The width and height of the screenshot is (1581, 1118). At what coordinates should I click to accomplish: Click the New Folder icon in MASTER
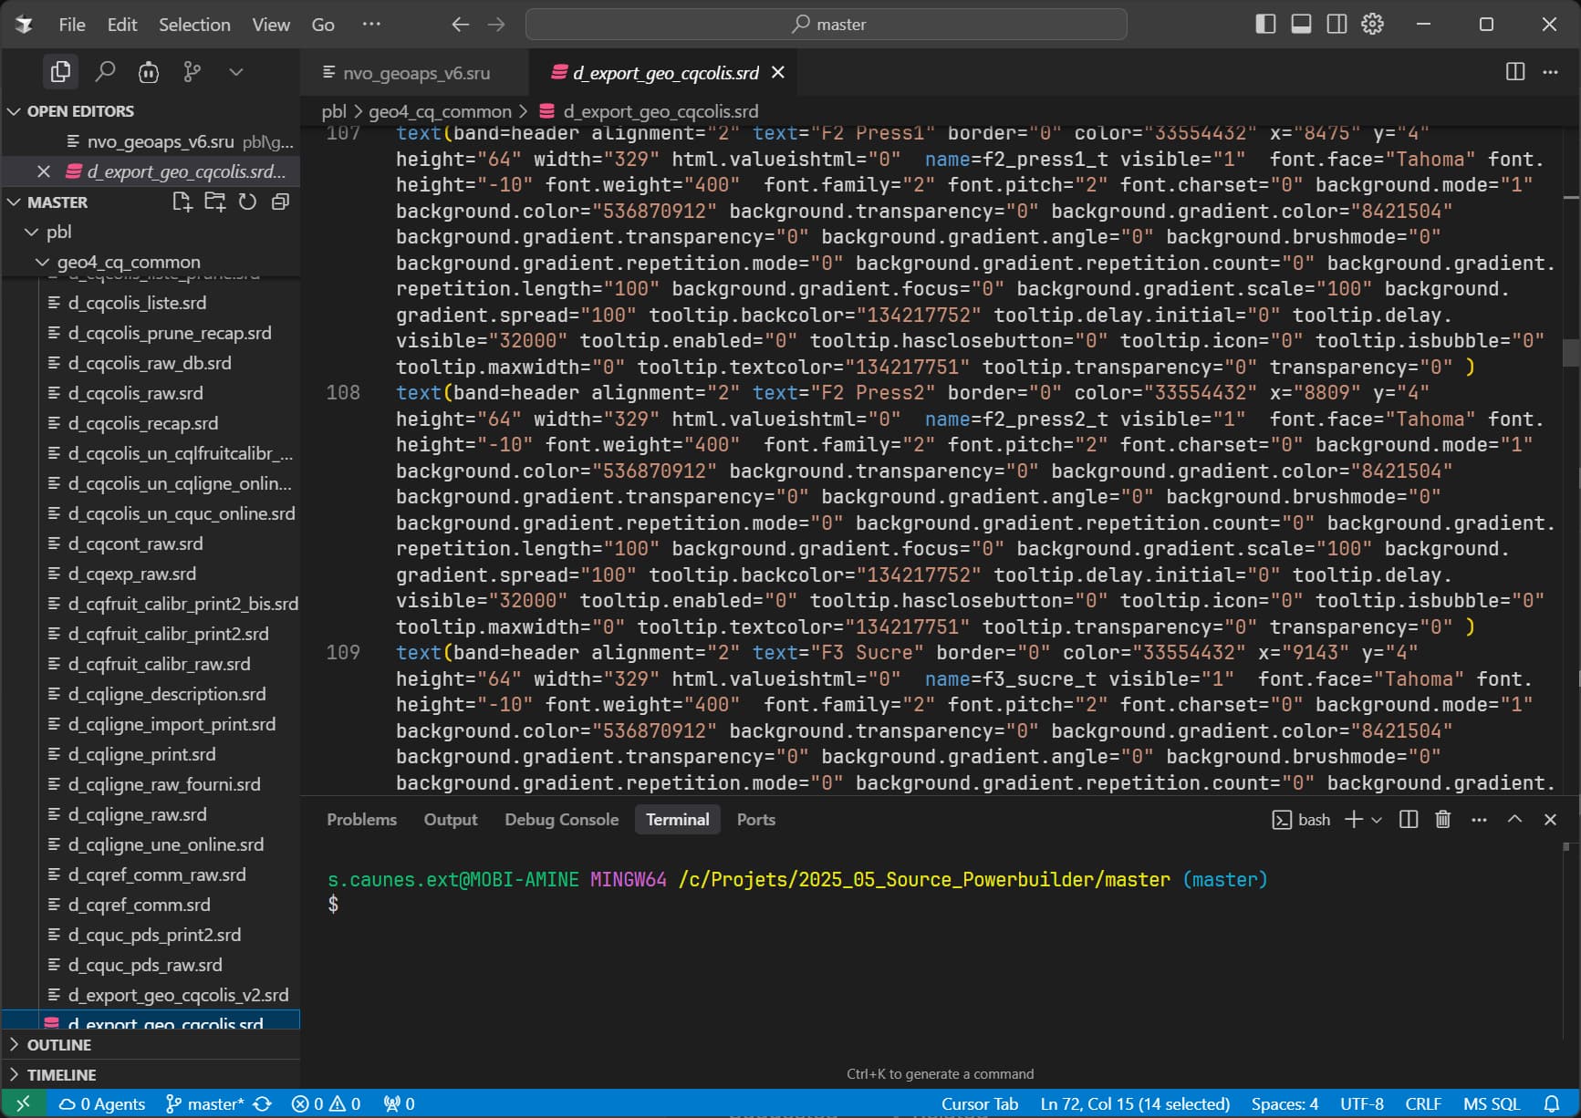click(214, 202)
